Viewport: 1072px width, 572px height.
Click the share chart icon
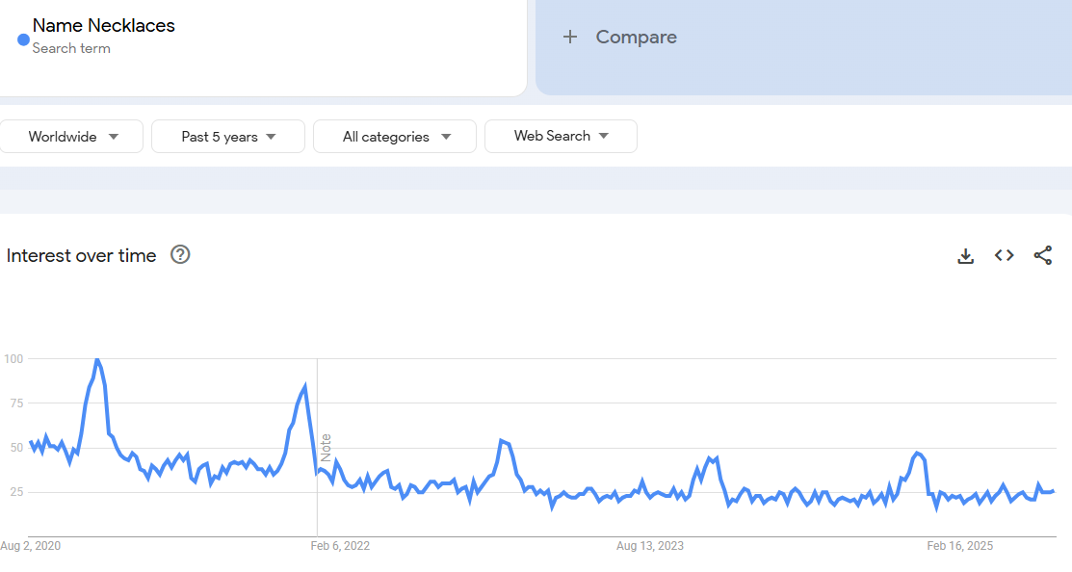pos(1042,255)
